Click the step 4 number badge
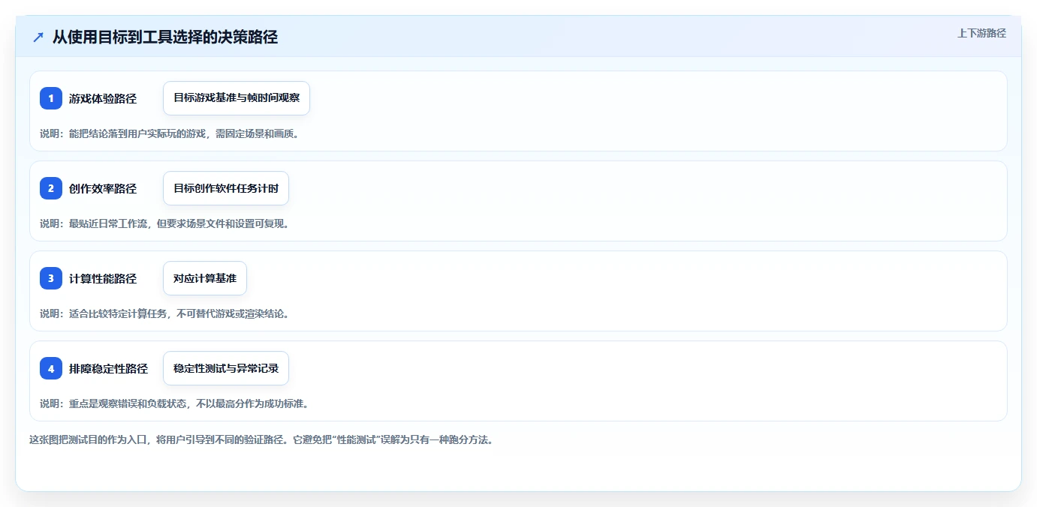1037x507 pixels. pyautogui.click(x=51, y=368)
